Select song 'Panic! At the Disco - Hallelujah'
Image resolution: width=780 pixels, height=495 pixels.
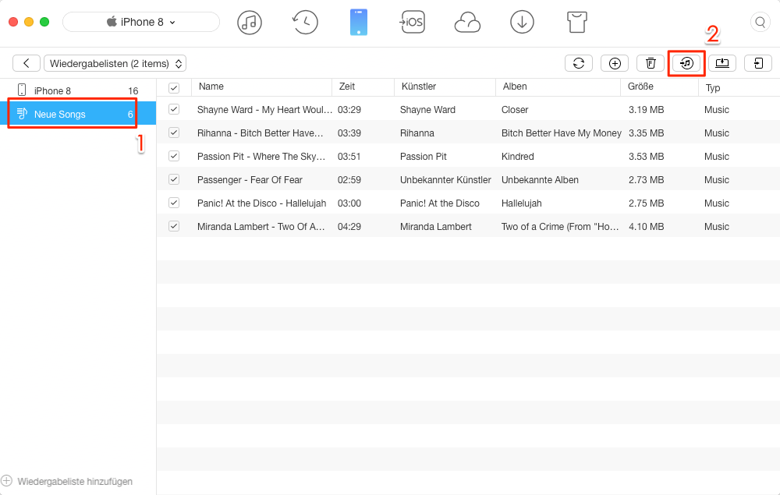[x=261, y=203]
